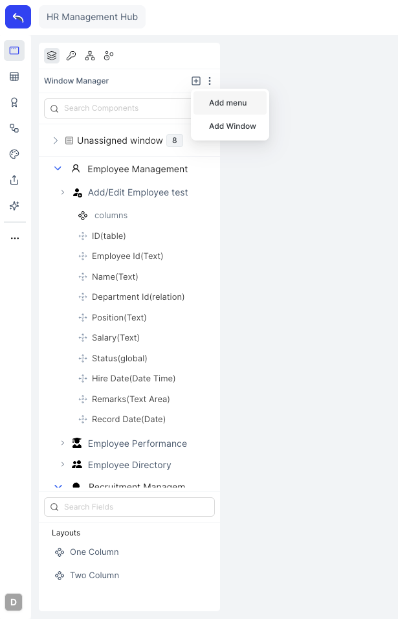This screenshot has height=619, width=398.
Task: Expand the Unassigned window group
Action: coord(56,141)
